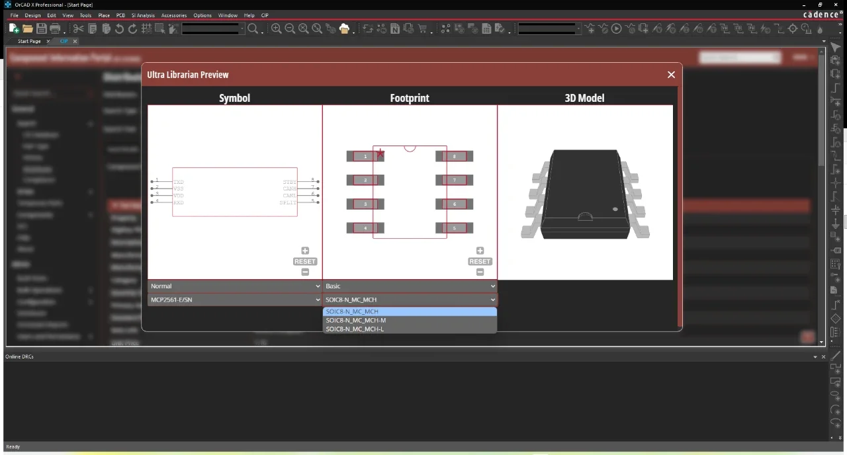Close the CIP tab
This screenshot has height=455, width=847.
[x=75, y=41]
